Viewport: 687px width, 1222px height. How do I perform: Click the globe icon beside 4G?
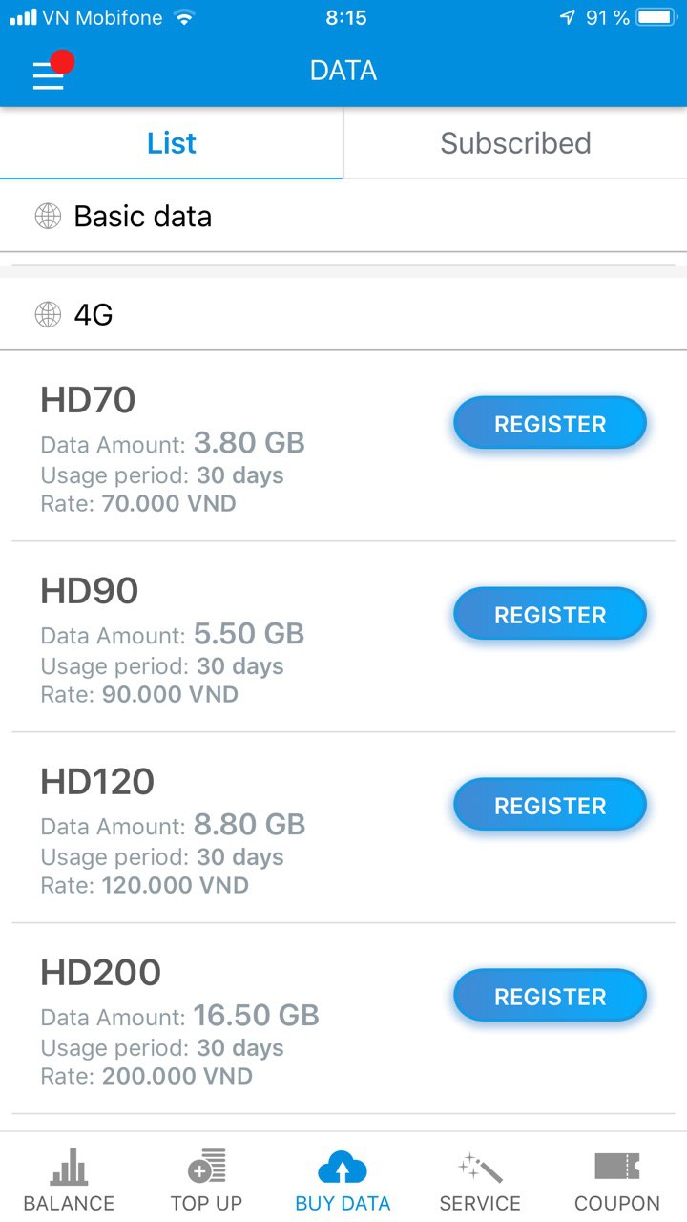coord(48,314)
